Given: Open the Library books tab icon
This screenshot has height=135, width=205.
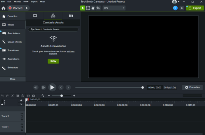Looking at the screenshot, I should coord(71,16).
